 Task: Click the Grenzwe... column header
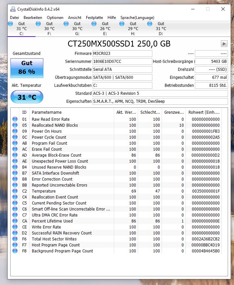[174, 112]
